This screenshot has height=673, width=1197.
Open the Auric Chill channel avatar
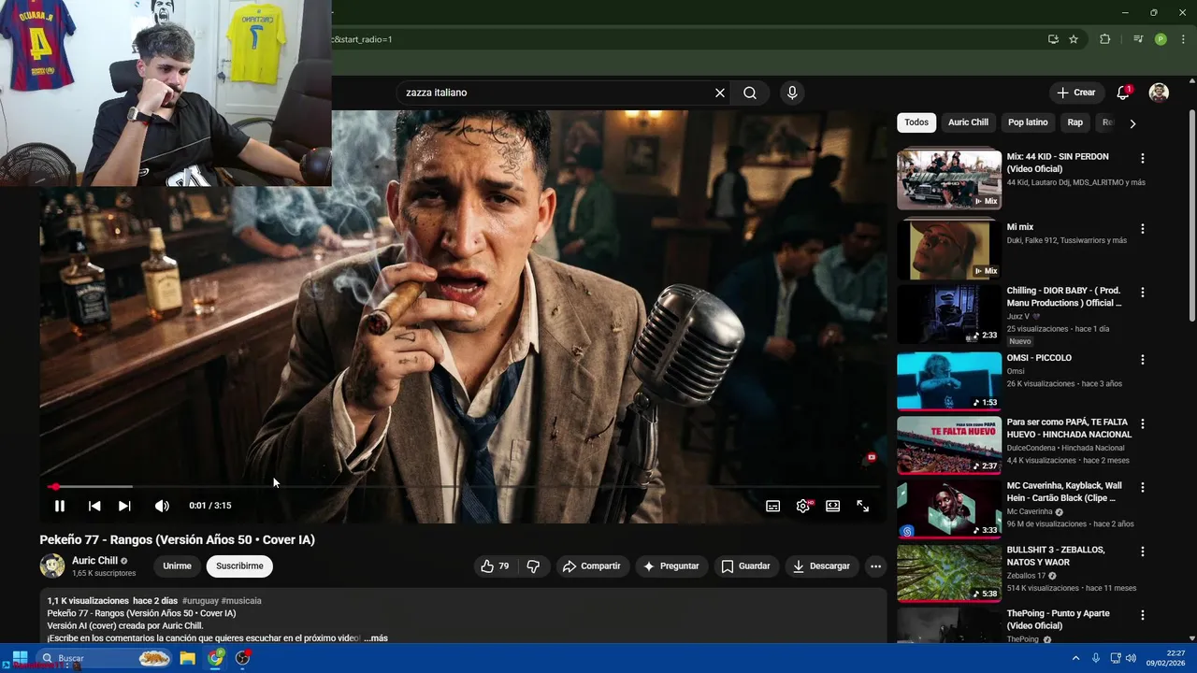point(52,566)
